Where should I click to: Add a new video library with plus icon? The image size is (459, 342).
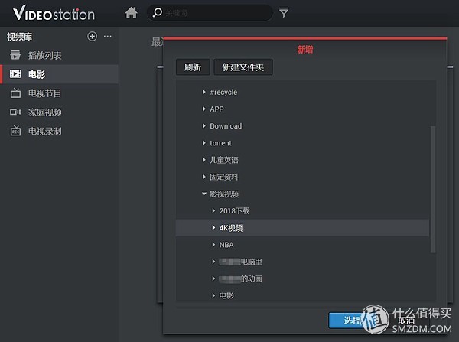pyautogui.click(x=93, y=36)
